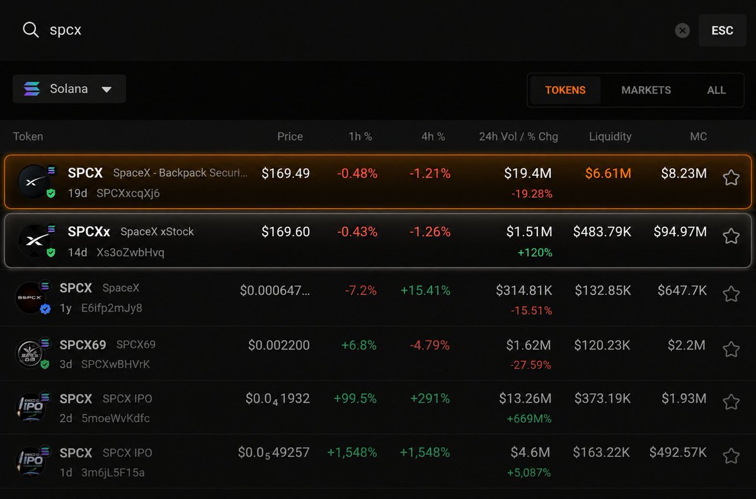Favorite the SPCX IPO 5moeWvKdfc star
The width and height of the screenshot is (756, 499).
click(731, 402)
